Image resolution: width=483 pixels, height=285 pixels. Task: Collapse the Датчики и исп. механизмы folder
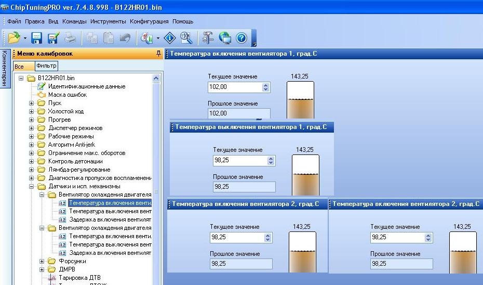click(x=31, y=186)
